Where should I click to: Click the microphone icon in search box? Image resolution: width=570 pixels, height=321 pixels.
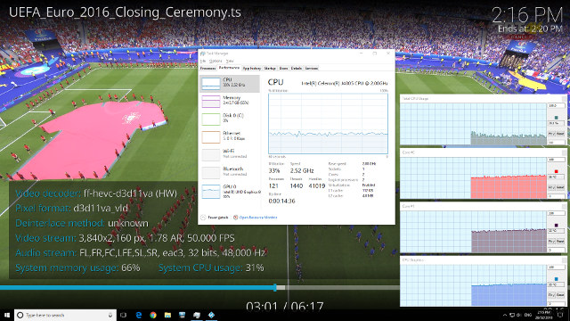click(x=110, y=315)
